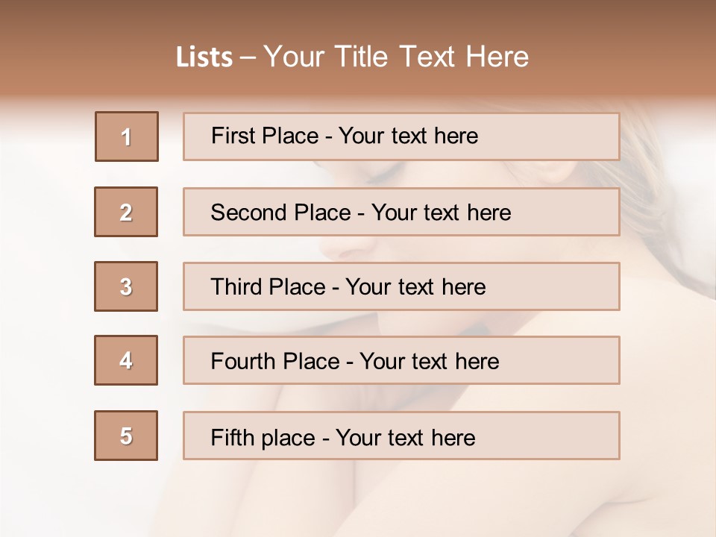Image resolution: width=716 pixels, height=537 pixels.
Task: Click the bold word Lists in title
Action: pos(204,57)
